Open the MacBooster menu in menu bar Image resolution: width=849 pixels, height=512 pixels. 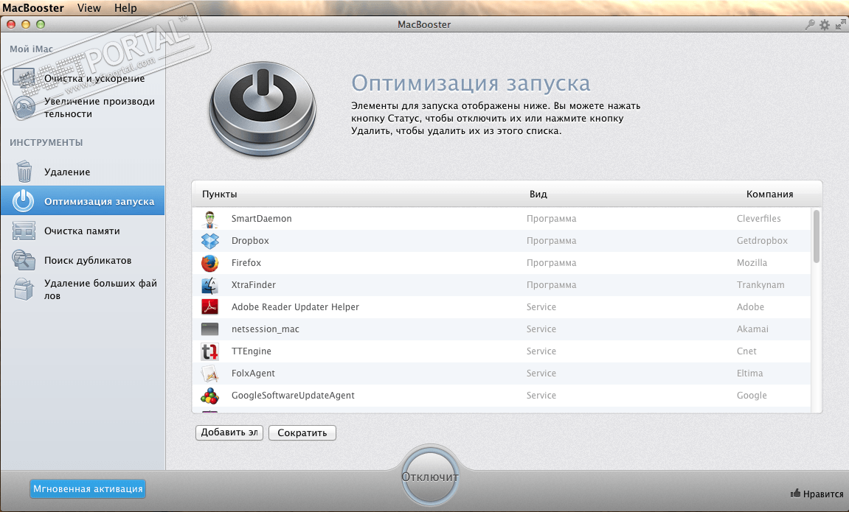click(33, 7)
